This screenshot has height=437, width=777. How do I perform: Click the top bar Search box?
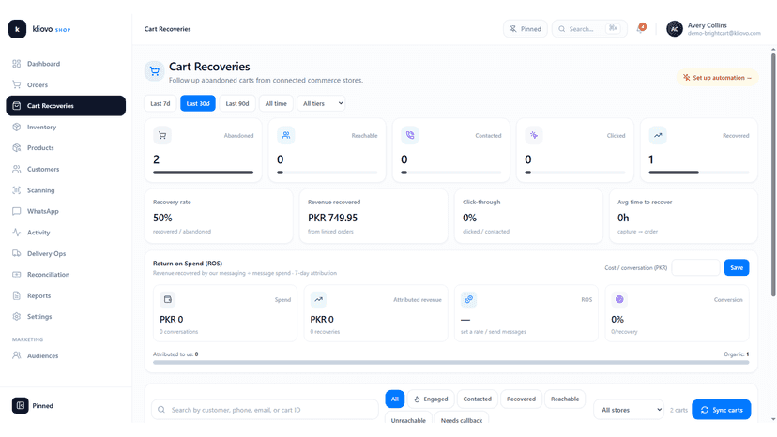tap(589, 29)
